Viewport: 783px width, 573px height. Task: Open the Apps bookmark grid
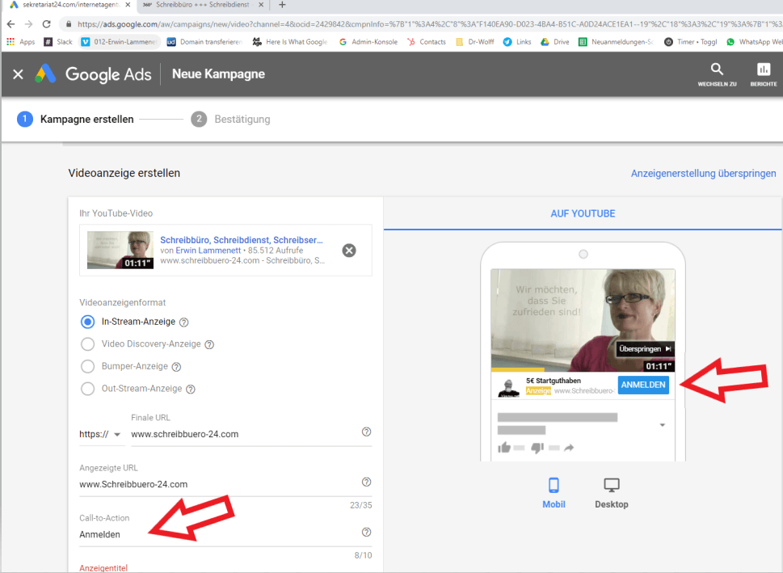click(x=20, y=42)
